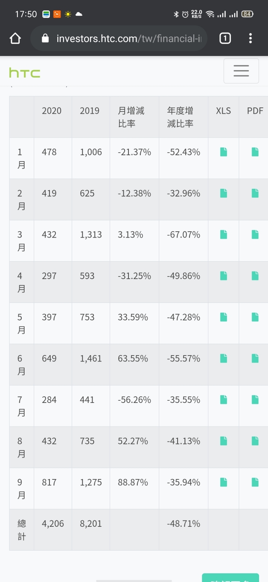Open May XLS report icon

(x=223, y=317)
